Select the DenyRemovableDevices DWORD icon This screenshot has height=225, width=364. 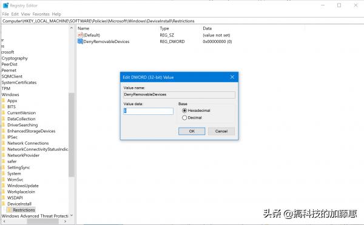pyautogui.click(x=80, y=42)
